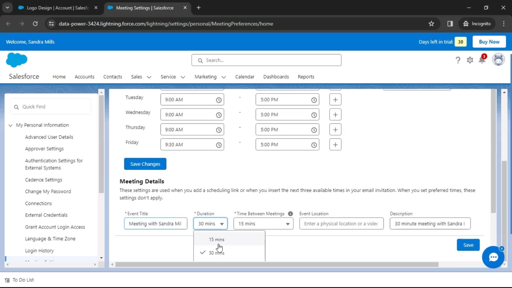Open the Time Between Meetings dropdown

(263, 223)
